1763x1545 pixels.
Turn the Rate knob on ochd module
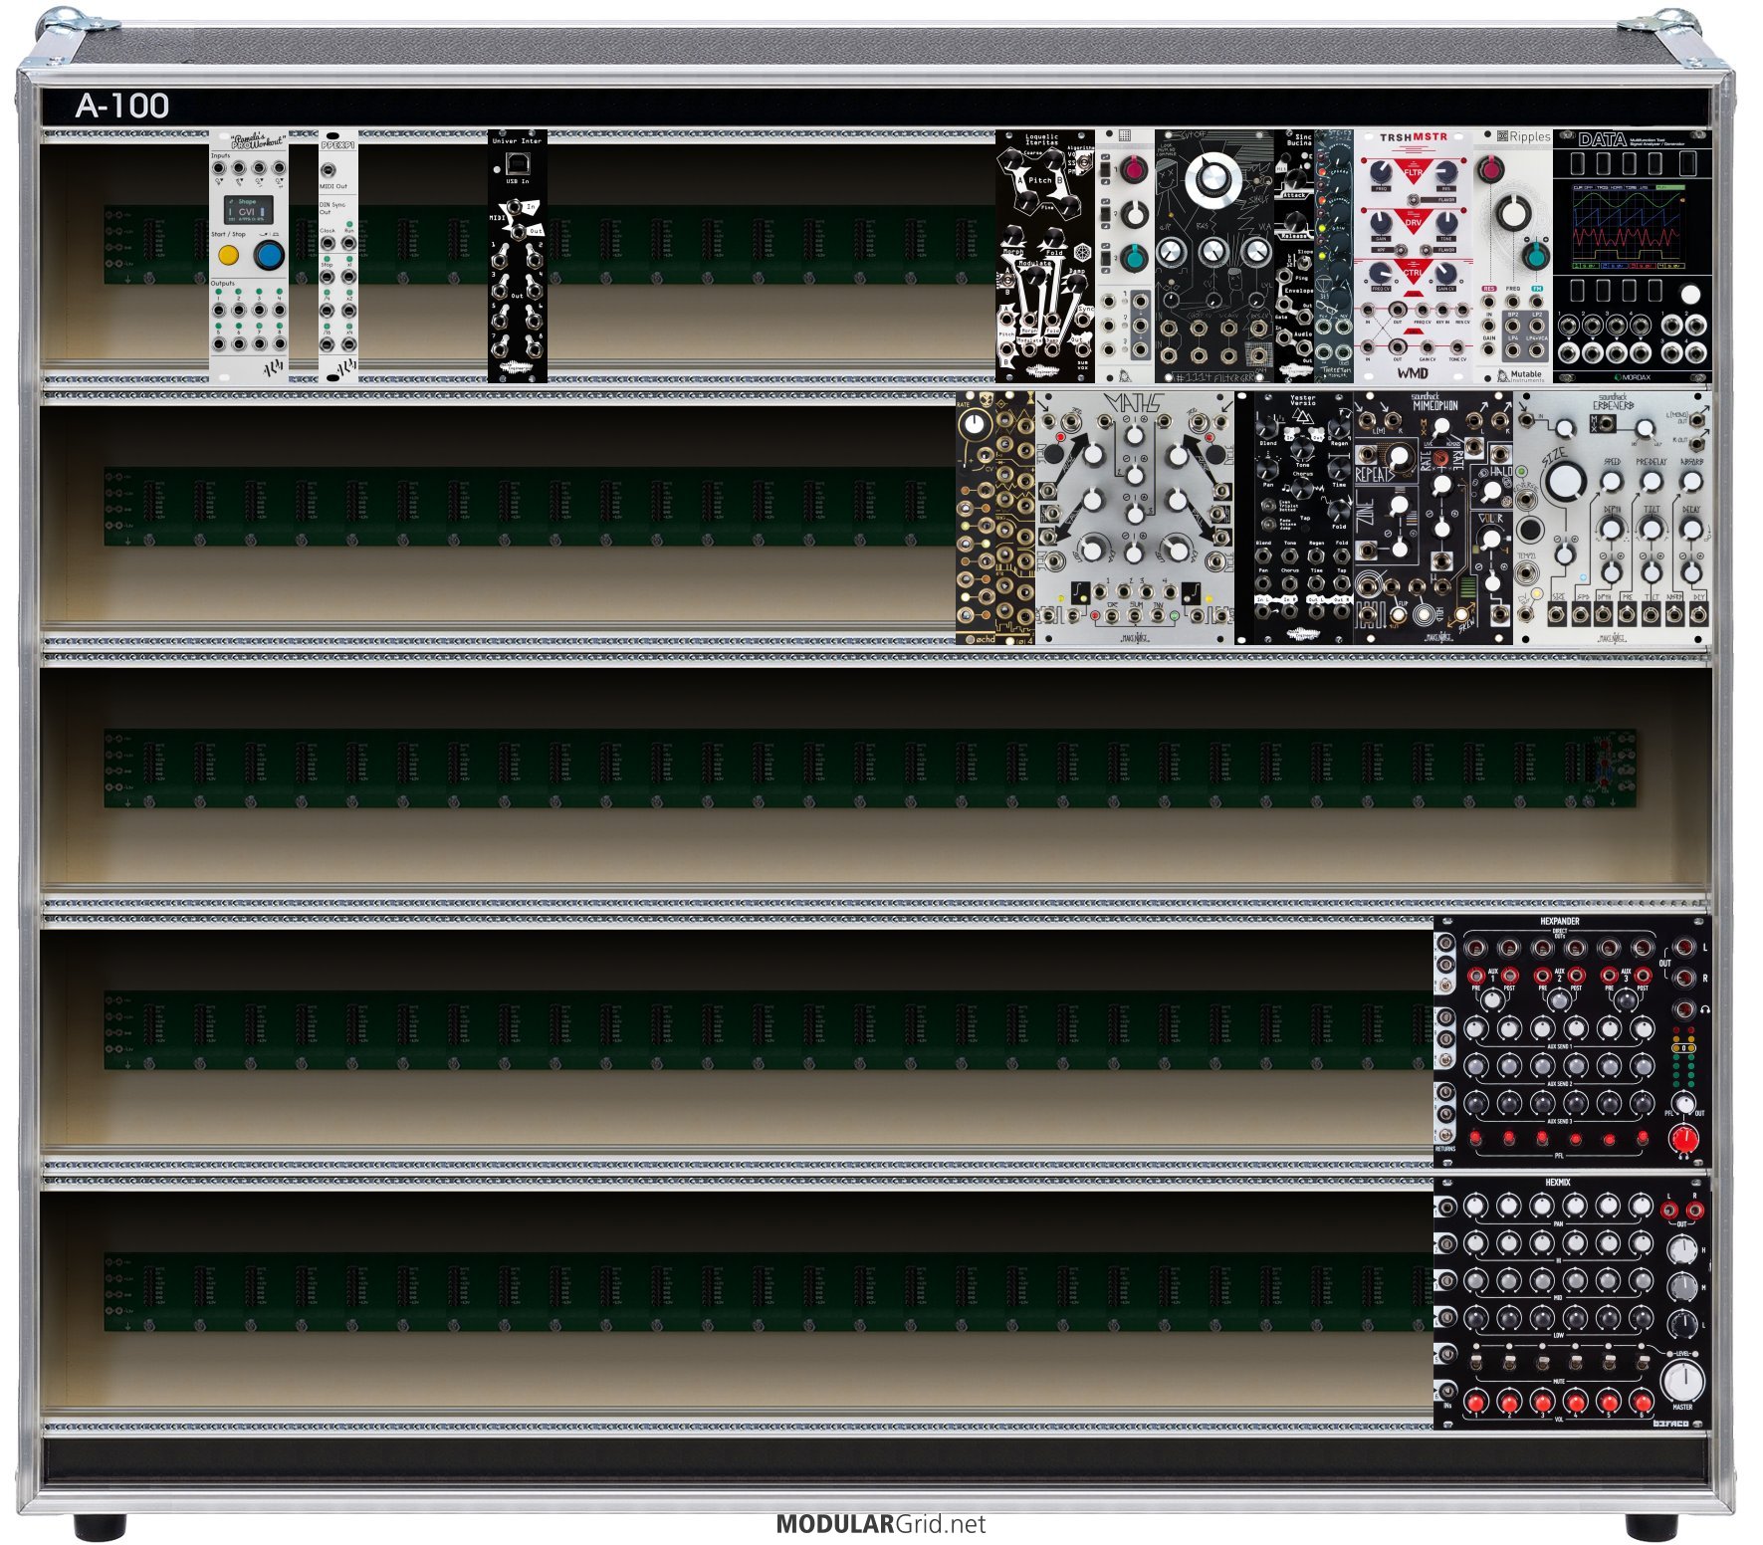click(975, 424)
